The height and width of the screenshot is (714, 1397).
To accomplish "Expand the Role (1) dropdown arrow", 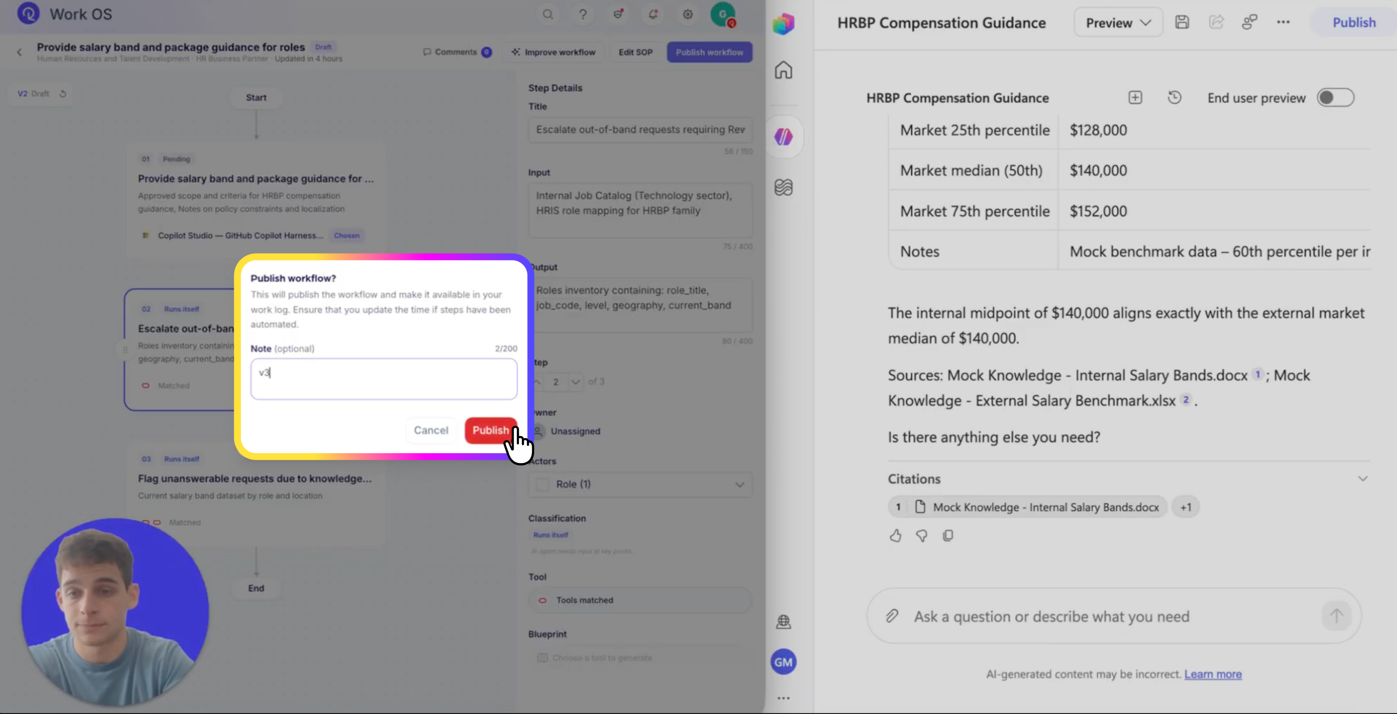I will pos(739,484).
